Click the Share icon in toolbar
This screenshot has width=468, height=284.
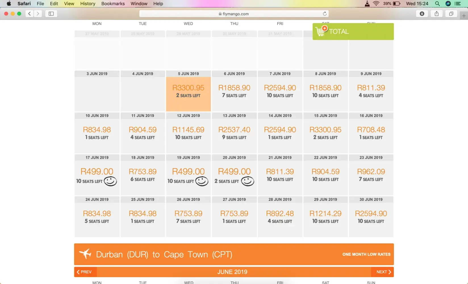(436, 14)
